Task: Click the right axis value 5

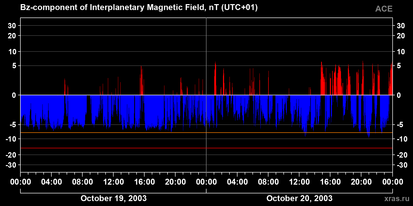Action: [x=399, y=66]
